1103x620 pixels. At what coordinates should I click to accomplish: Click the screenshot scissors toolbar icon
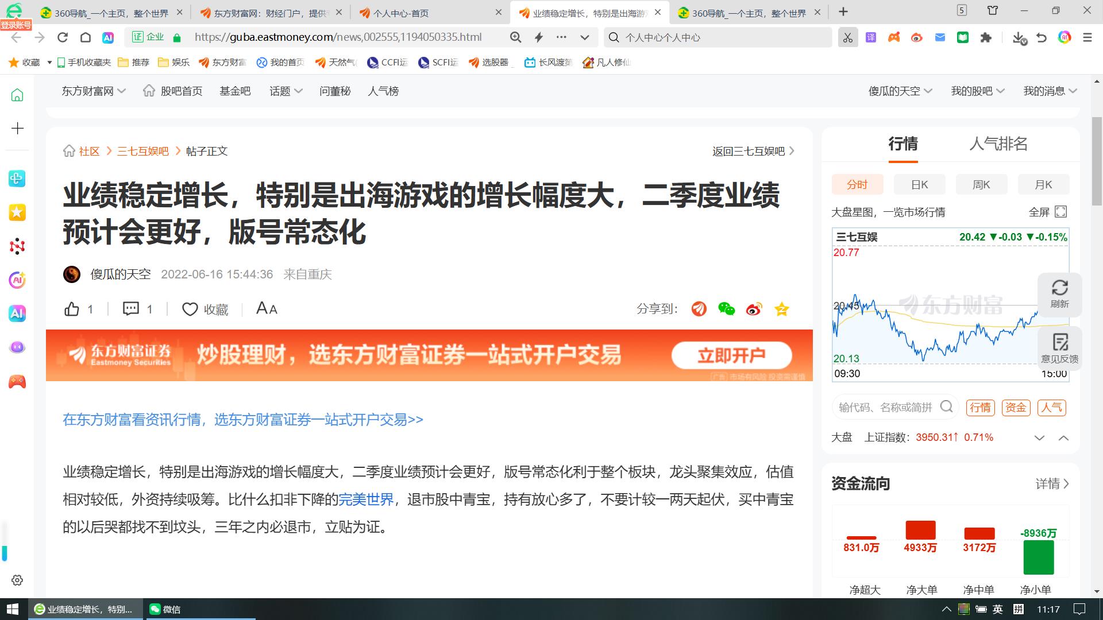[847, 37]
